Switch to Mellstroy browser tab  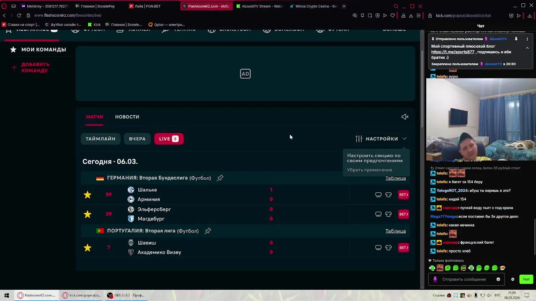point(44,6)
